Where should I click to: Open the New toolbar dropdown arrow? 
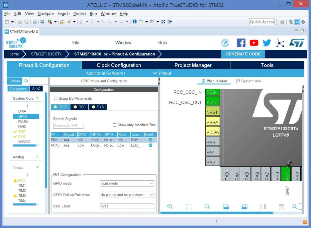(12, 22)
